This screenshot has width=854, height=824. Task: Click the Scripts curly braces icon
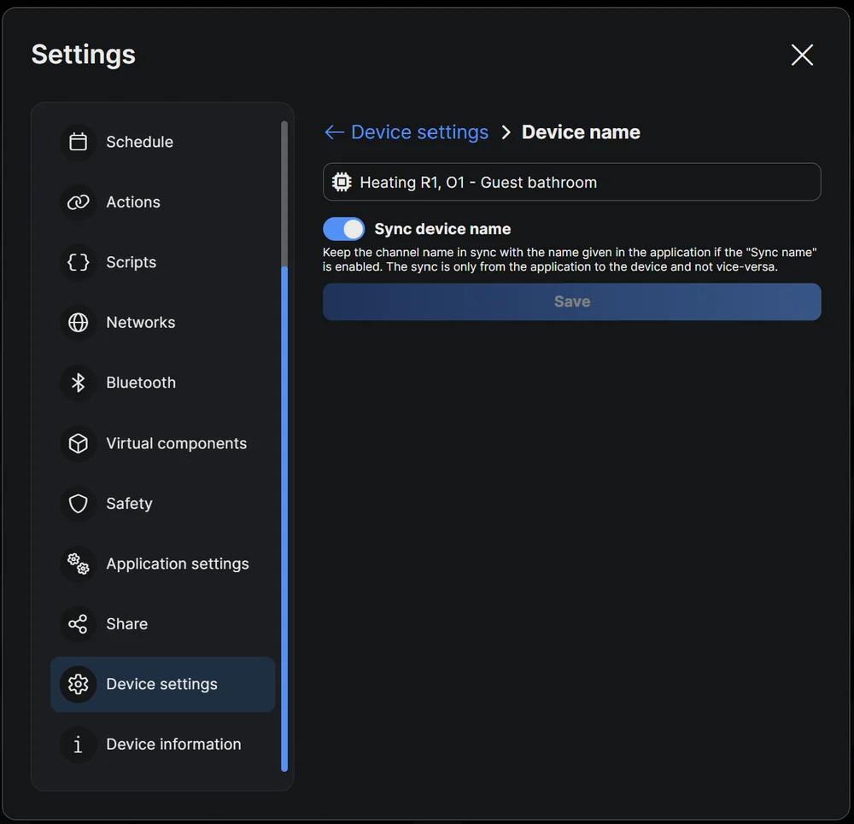click(78, 262)
